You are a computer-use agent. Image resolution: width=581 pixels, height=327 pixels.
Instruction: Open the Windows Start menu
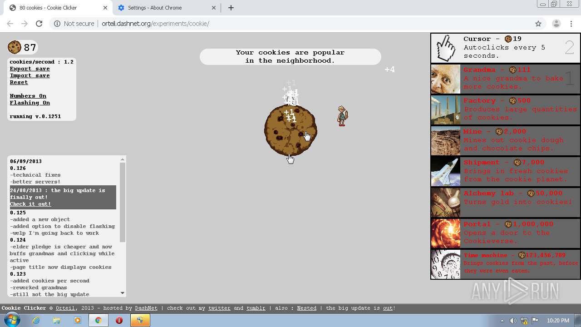[12, 320]
